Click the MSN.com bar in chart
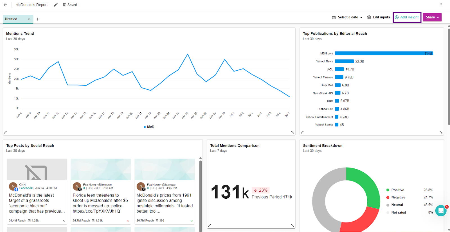 [384, 53]
